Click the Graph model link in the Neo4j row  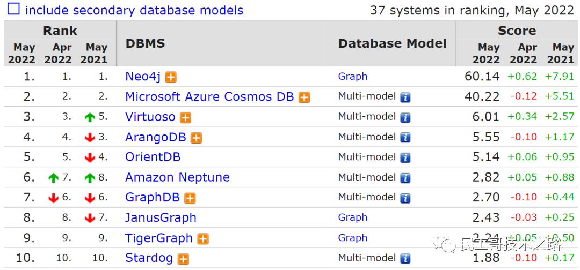(x=353, y=77)
